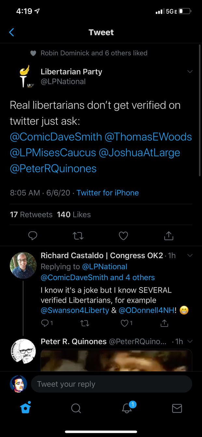Open the Messages envelope tab
The image size is (202, 437).
pyautogui.click(x=177, y=408)
